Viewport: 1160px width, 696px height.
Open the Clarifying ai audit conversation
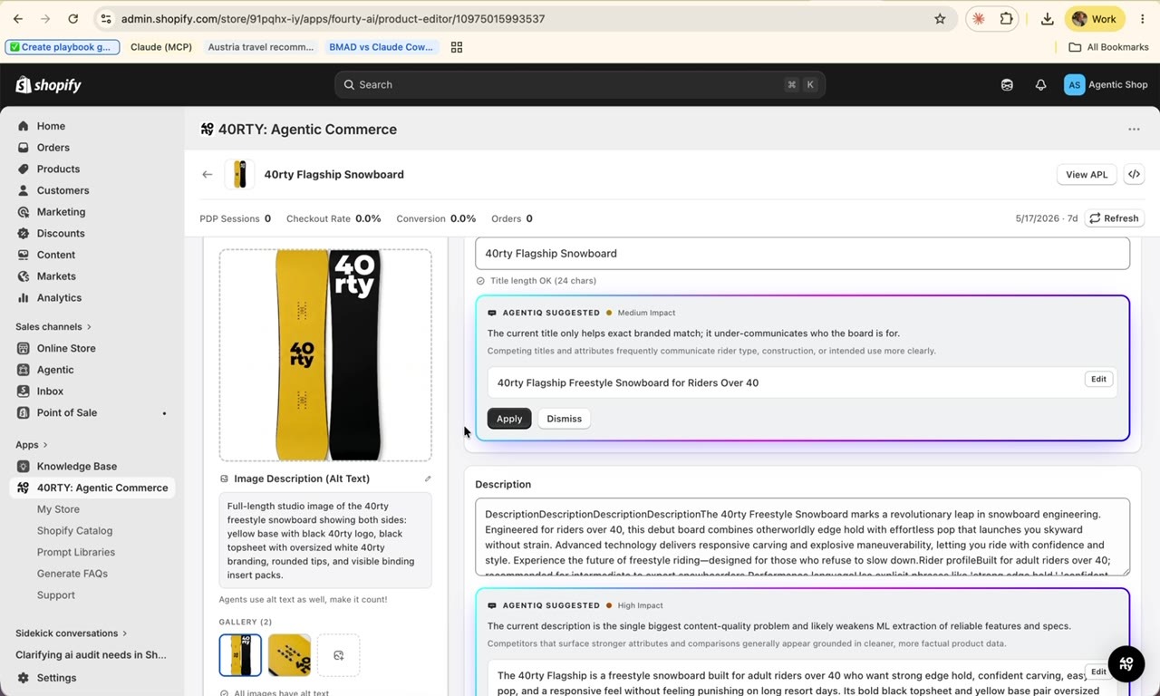tap(92, 654)
